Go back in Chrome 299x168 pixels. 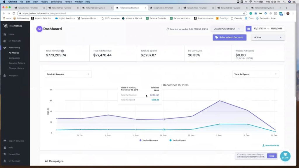coord(4,13)
